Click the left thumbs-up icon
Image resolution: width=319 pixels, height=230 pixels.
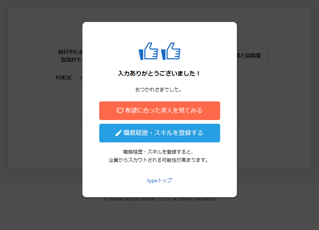148,51
